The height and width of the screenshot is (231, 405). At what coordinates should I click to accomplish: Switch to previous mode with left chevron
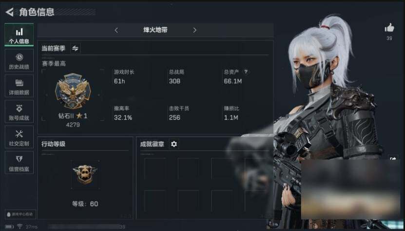pos(116,30)
